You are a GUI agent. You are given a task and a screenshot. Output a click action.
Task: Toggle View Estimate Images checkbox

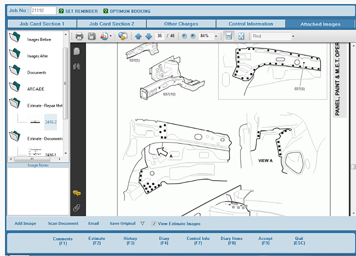[x=154, y=223]
